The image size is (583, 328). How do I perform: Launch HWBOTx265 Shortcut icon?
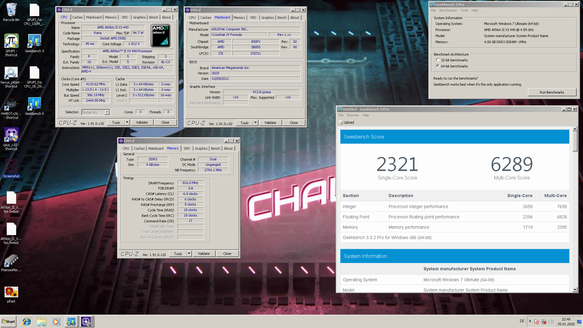[x=11, y=108]
